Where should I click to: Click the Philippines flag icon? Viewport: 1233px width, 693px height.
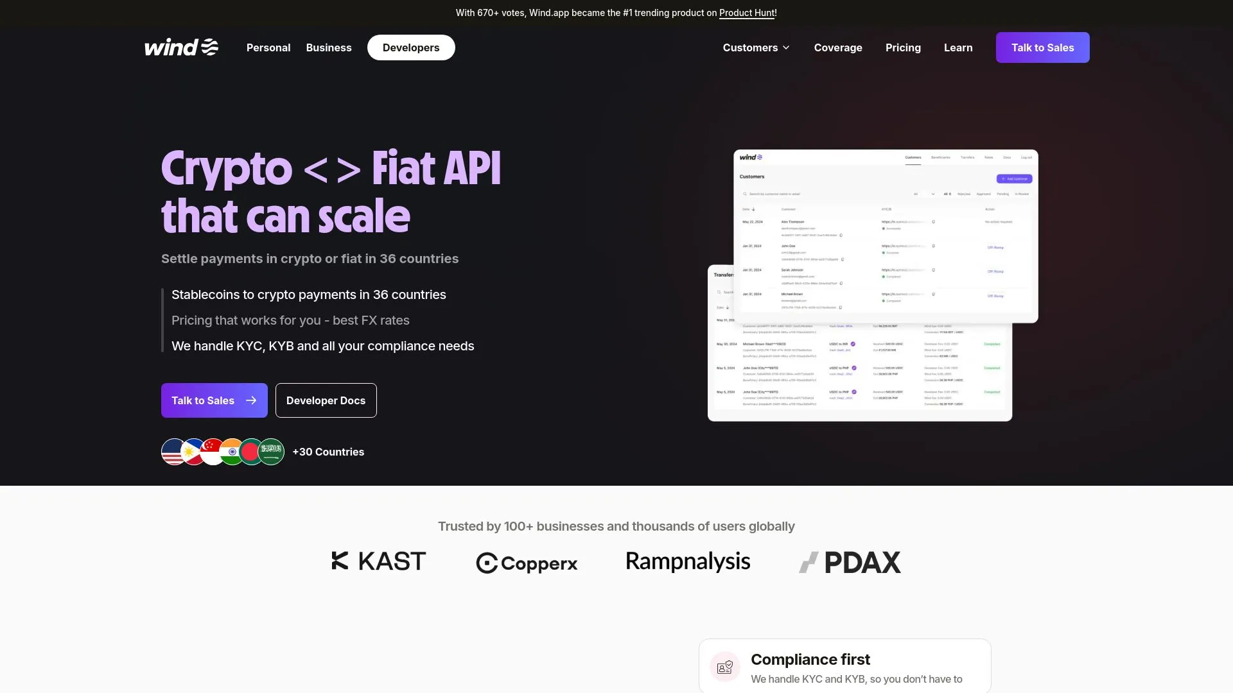[191, 452]
